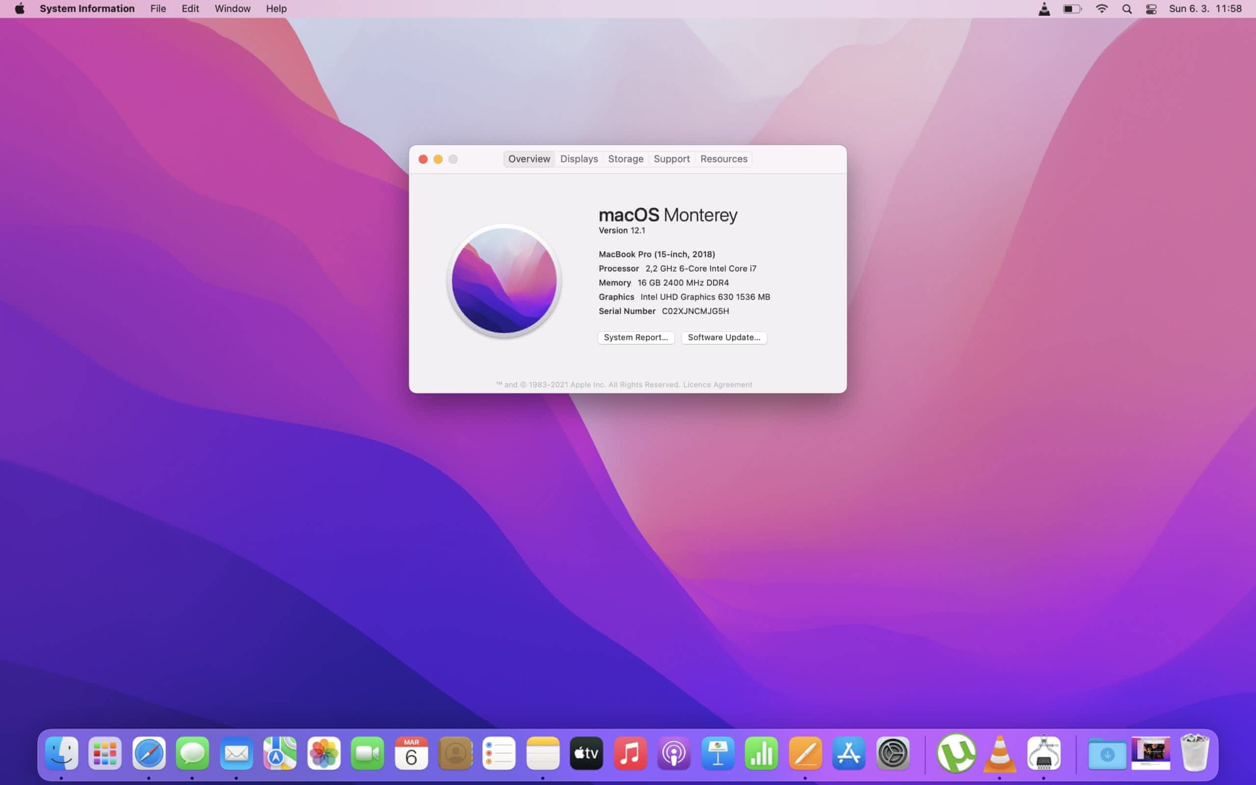Image resolution: width=1256 pixels, height=785 pixels.
Task: Click the Software Update button
Action: click(724, 338)
